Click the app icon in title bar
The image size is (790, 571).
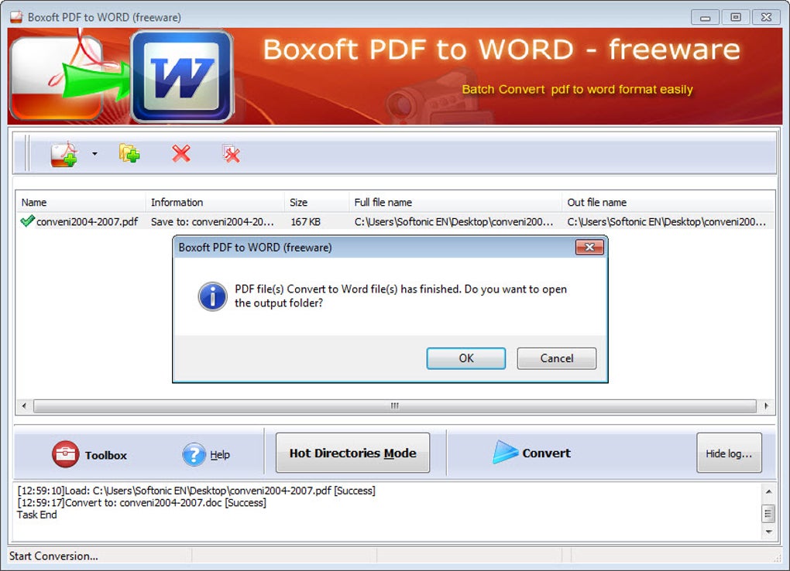(16, 17)
